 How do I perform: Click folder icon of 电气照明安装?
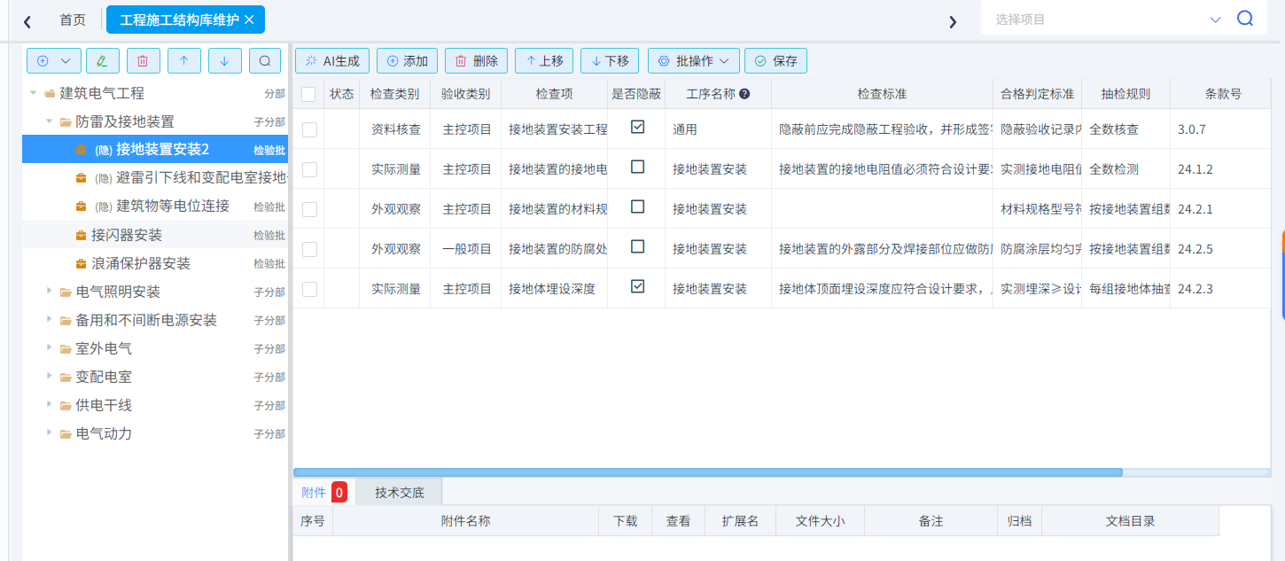tap(66, 292)
